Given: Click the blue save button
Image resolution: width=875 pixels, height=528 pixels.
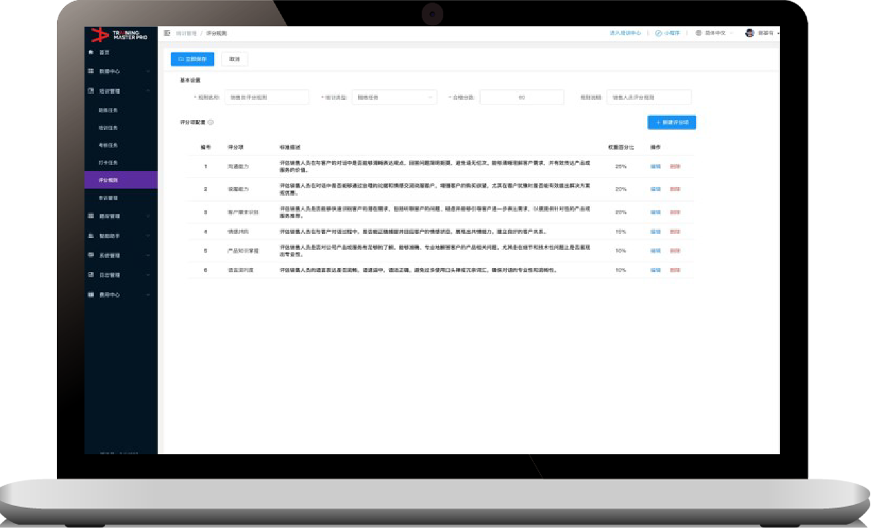Looking at the screenshot, I should 192,59.
